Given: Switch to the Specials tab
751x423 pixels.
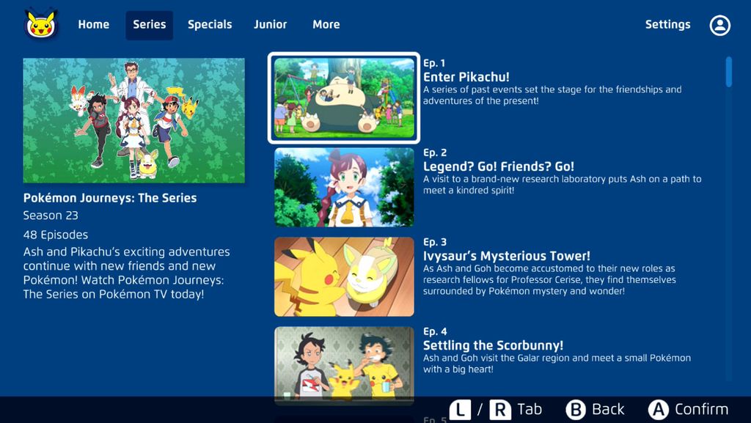Looking at the screenshot, I should click(210, 24).
